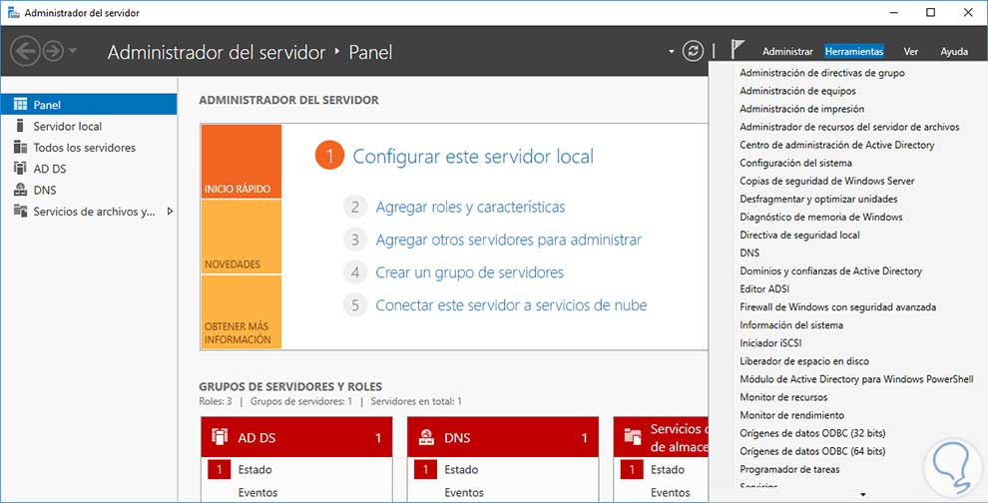Click the AD DS sidebar icon
This screenshot has height=503, width=988.
(x=20, y=169)
